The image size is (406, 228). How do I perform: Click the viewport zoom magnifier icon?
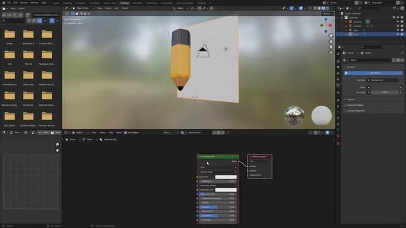point(331,35)
